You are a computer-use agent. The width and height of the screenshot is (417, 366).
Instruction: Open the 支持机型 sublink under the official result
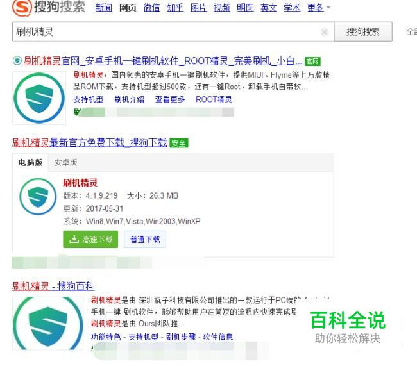click(x=89, y=99)
